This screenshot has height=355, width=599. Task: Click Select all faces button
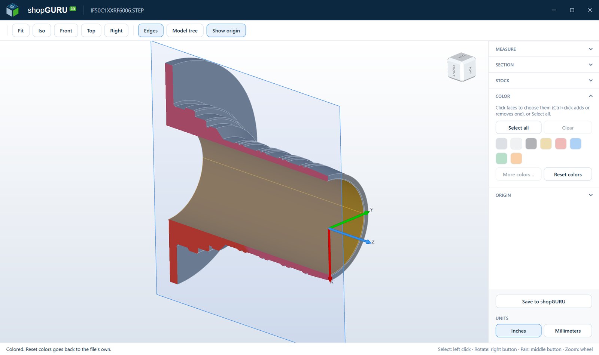pyautogui.click(x=519, y=127)
